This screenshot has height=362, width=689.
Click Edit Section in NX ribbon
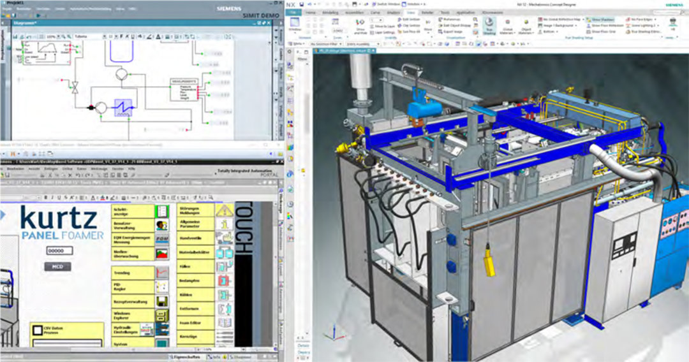[409, 20]
